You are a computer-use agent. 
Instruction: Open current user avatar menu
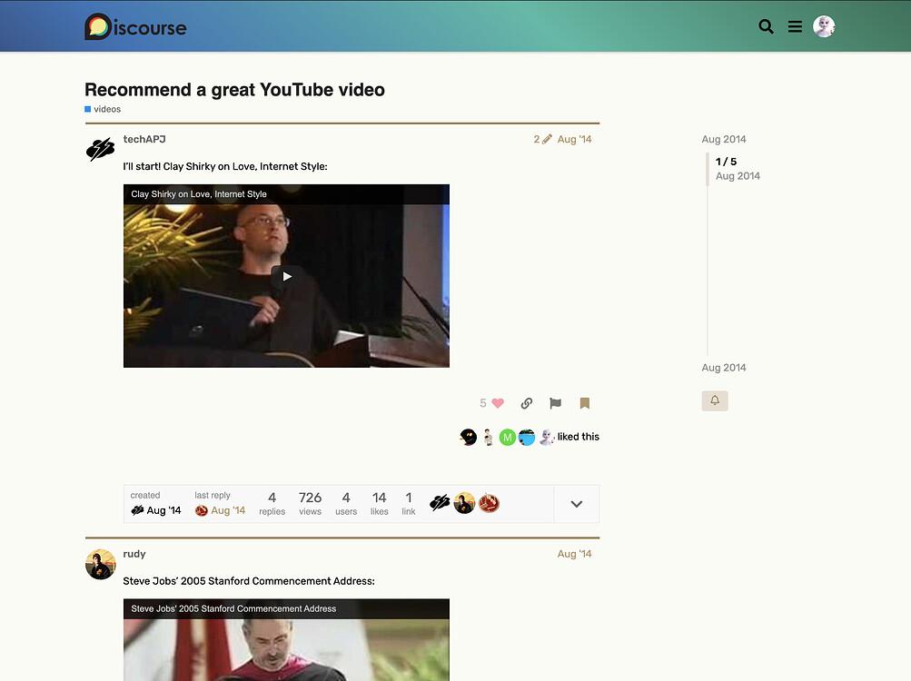click(x=824, y=27)
